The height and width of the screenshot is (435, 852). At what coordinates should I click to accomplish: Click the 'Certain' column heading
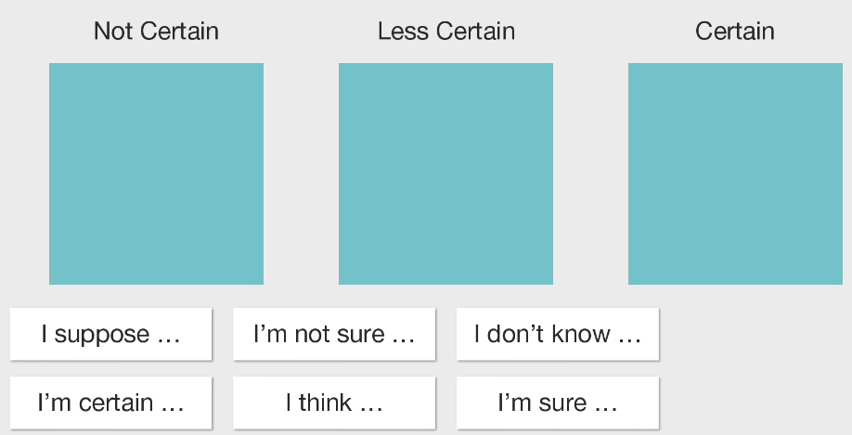pyautogui.click(x=735, y=31)
